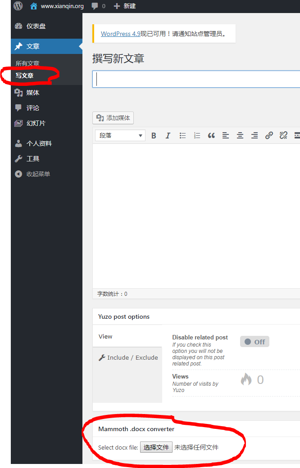Screen dimensions: 300x468
Task: Click the remove link icon
Action: (x=283, y=135)
